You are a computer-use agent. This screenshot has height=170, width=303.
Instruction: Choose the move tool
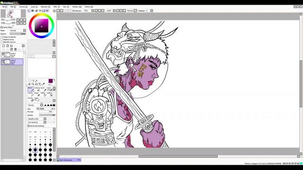(29, 84)
